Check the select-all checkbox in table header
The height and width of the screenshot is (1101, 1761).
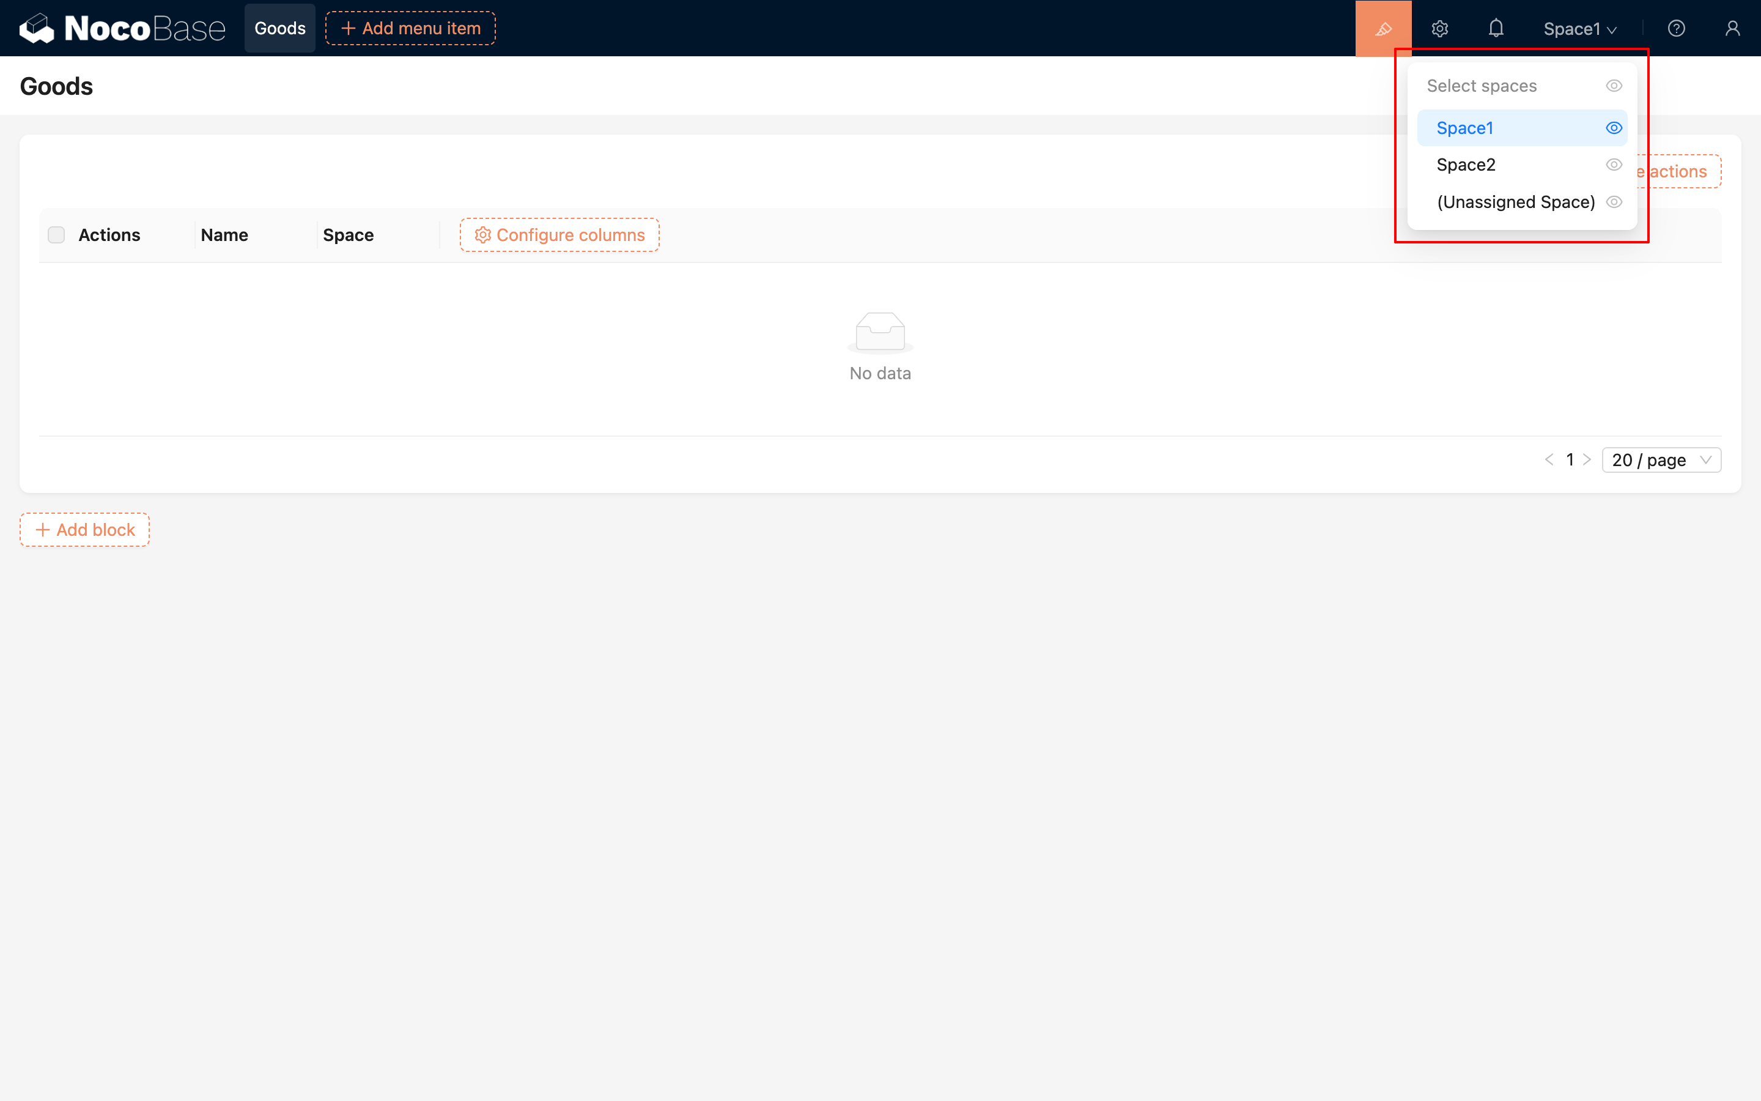pos(56,235)
